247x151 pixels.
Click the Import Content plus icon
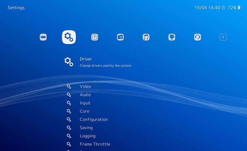point(223,37)
